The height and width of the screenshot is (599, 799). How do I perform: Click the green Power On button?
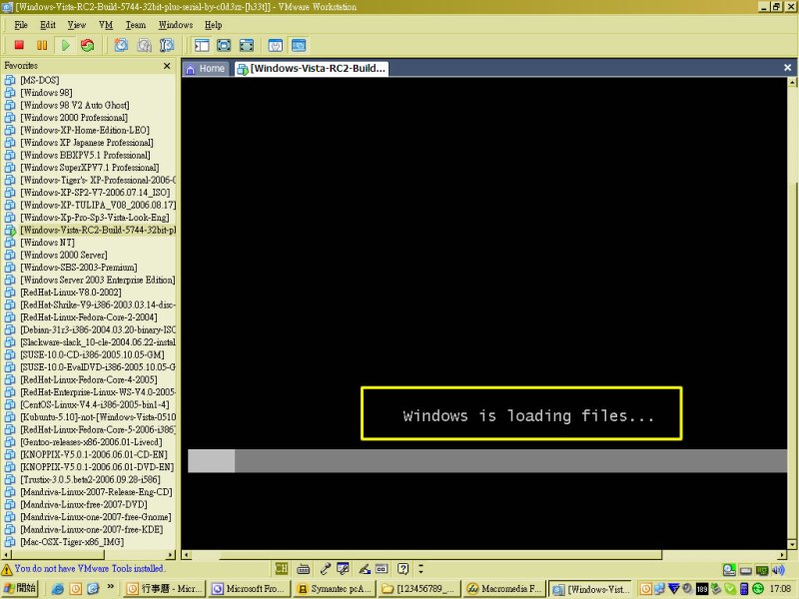(65, 45)
